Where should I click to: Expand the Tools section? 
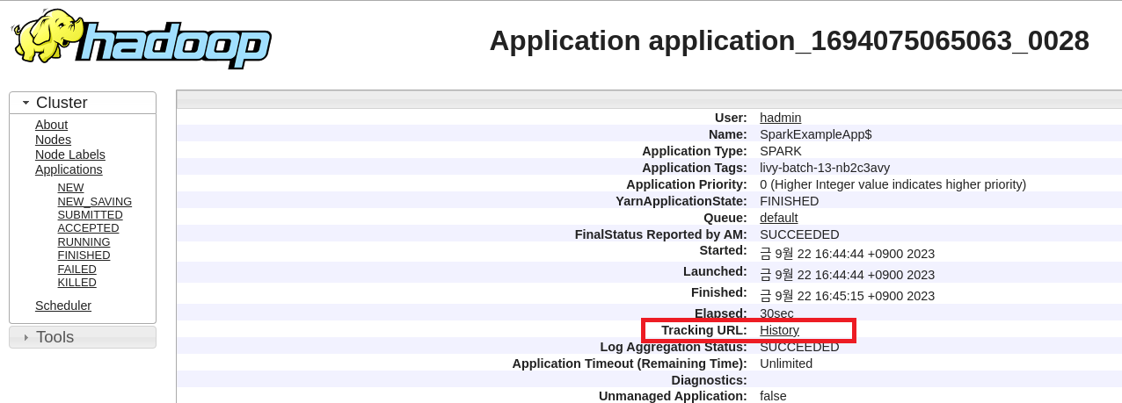pyautogui.click(x=83, y=337)
